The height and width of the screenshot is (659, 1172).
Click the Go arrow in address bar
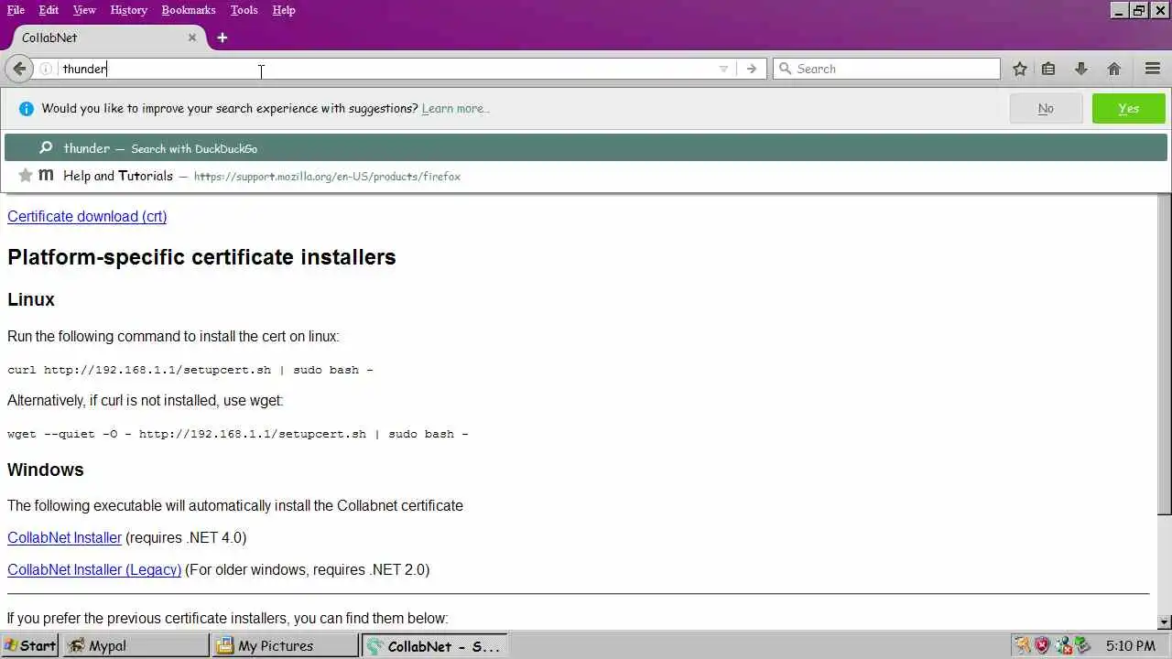[752, 69]
